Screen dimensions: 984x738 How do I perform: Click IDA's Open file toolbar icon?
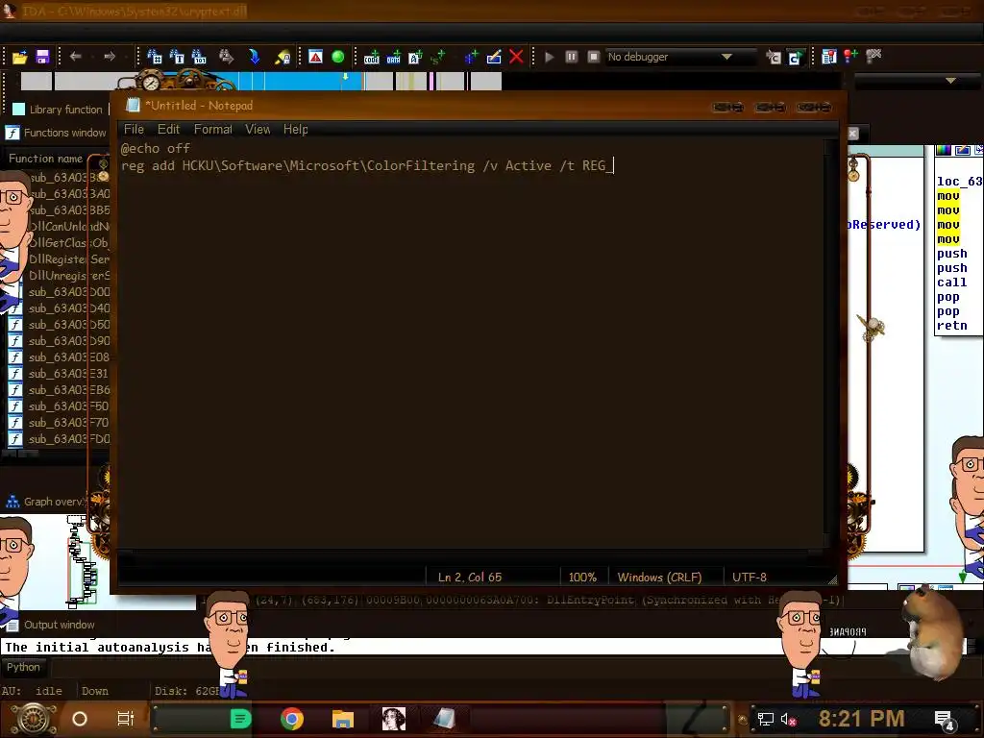pos(19,57)
